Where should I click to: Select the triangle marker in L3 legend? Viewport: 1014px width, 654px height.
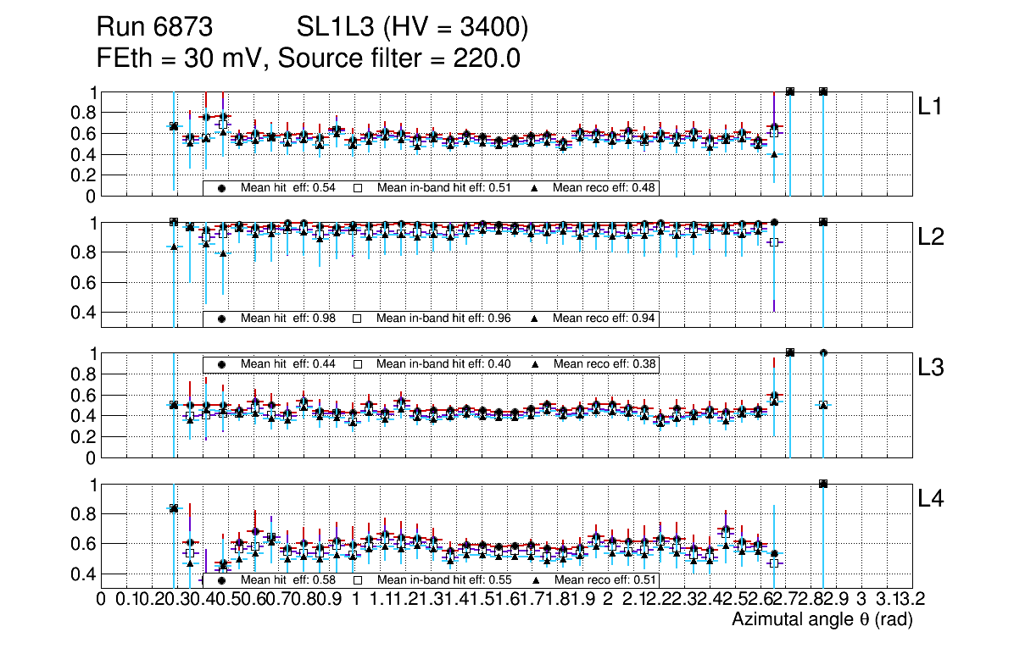click(x=534, y=363)
